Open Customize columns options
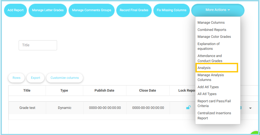This screenshot has height=135, width=260. tap(65, 78)
